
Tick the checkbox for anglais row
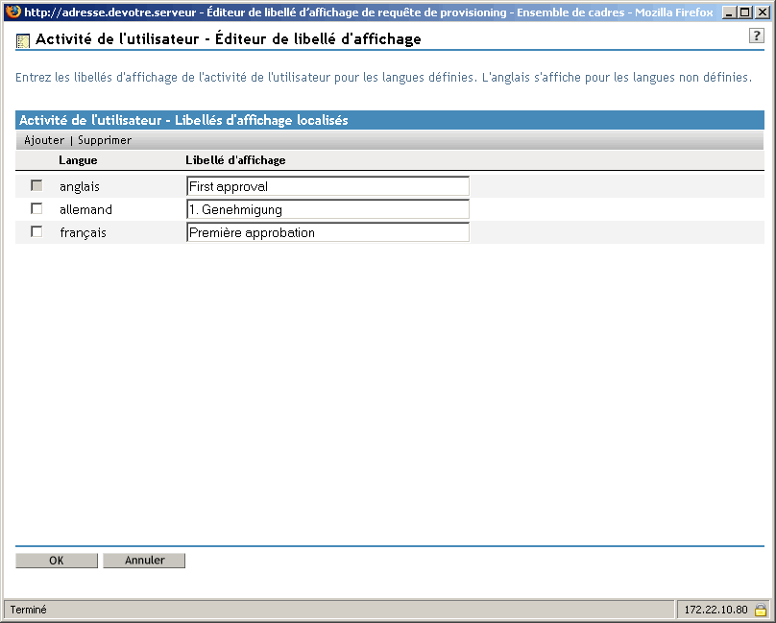[36, 185]
